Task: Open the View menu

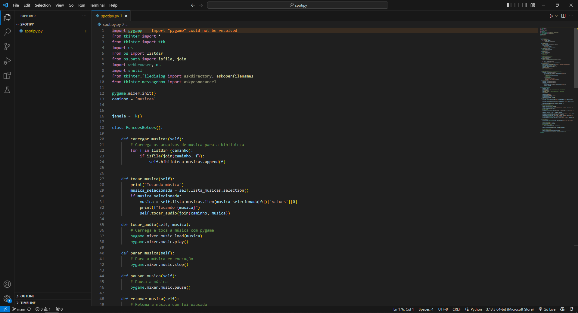Action: [60, 5]
